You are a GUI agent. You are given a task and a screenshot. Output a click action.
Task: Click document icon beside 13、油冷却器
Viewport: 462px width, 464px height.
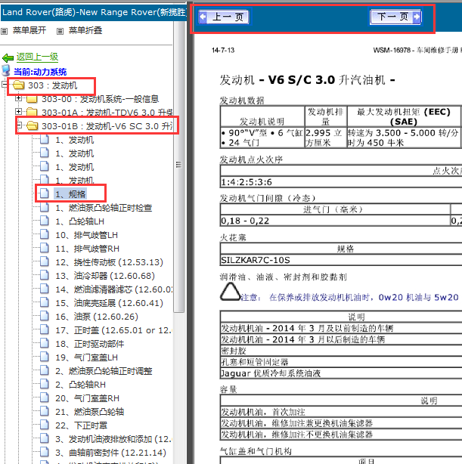click(45, 275)
